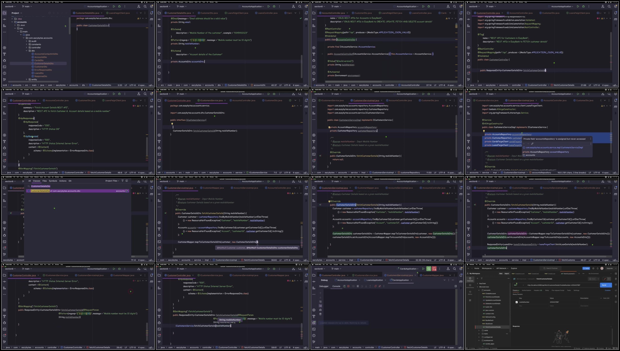This screenshot has height=351, width=620.
Task: Click the Postman settings gear icon
Action: 593,268
